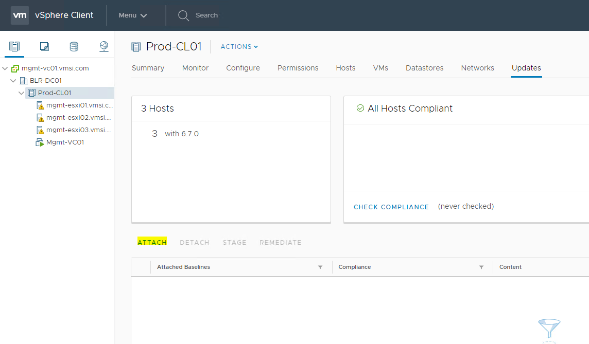This screenshot has width=589, height=344.
Task: Select the Updates tab
Action: [x=526, y=68]
